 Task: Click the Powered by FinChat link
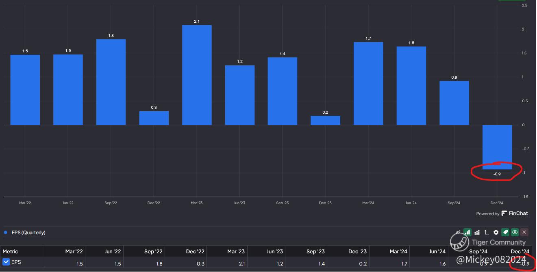[502, 213]
